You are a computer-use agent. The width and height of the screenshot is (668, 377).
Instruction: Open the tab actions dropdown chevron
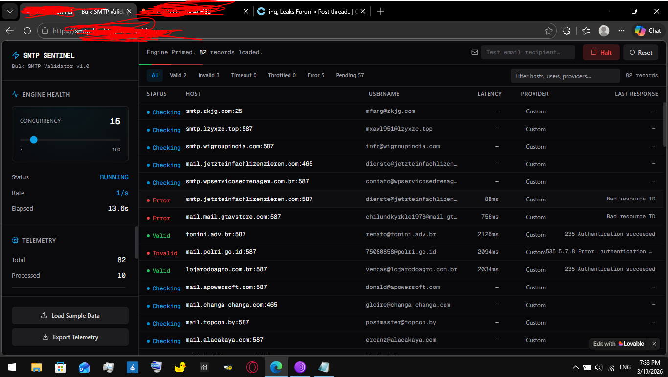10,11
